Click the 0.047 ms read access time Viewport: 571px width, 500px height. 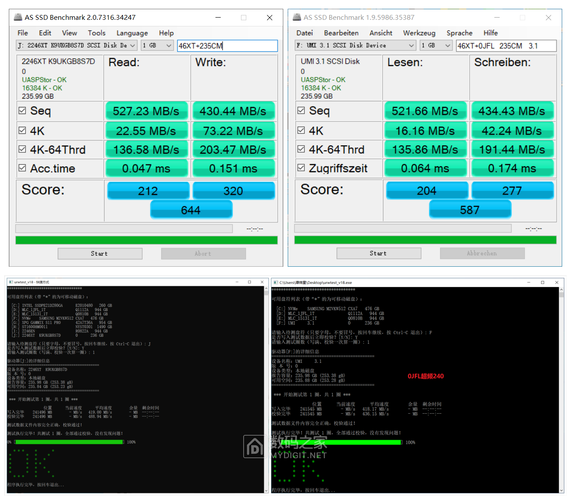[x=147, y=168]
